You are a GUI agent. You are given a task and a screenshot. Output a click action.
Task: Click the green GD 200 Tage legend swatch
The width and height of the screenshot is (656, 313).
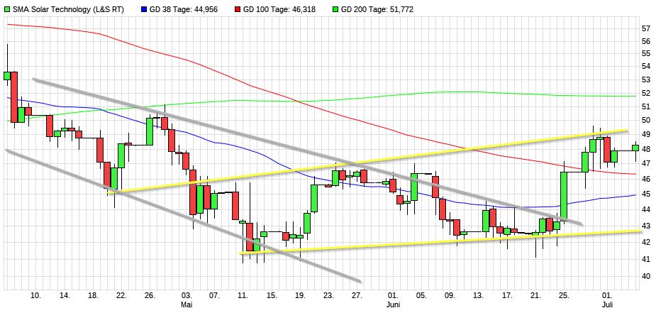pos(335,9)
